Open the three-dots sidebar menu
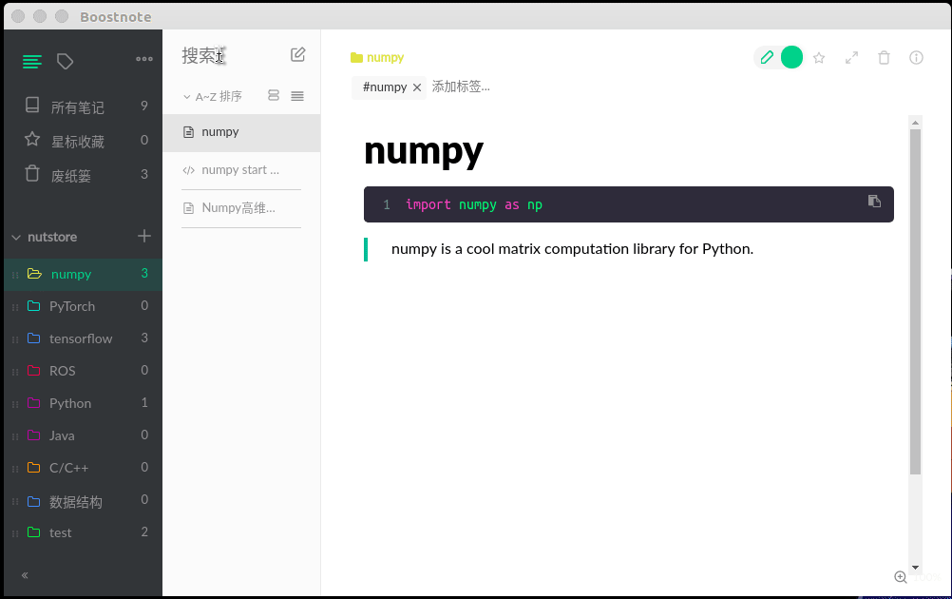 click(x=144, y=59)
